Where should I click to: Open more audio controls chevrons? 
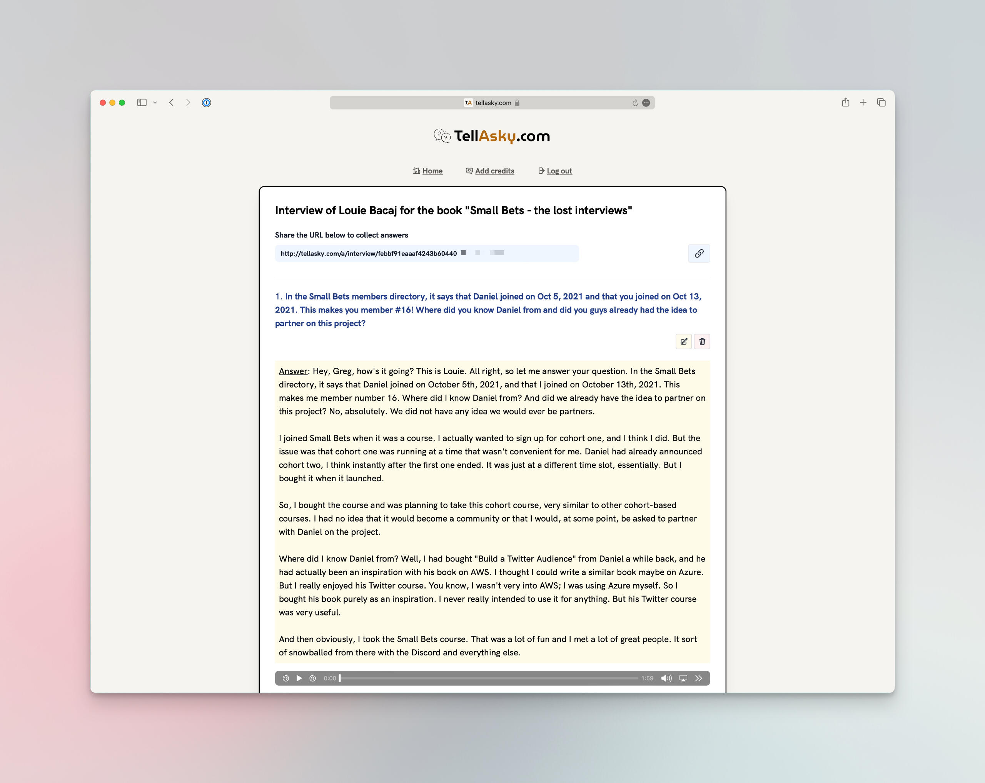pos(699,678)
